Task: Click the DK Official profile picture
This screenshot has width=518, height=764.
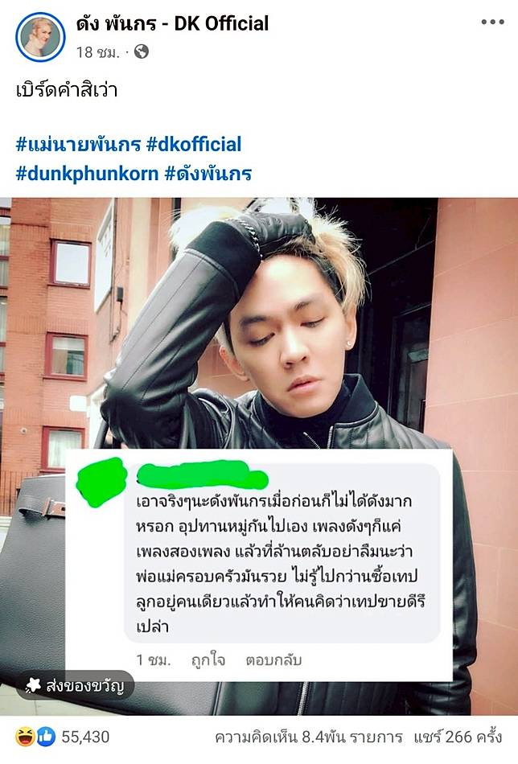Action: coord(40,37)
